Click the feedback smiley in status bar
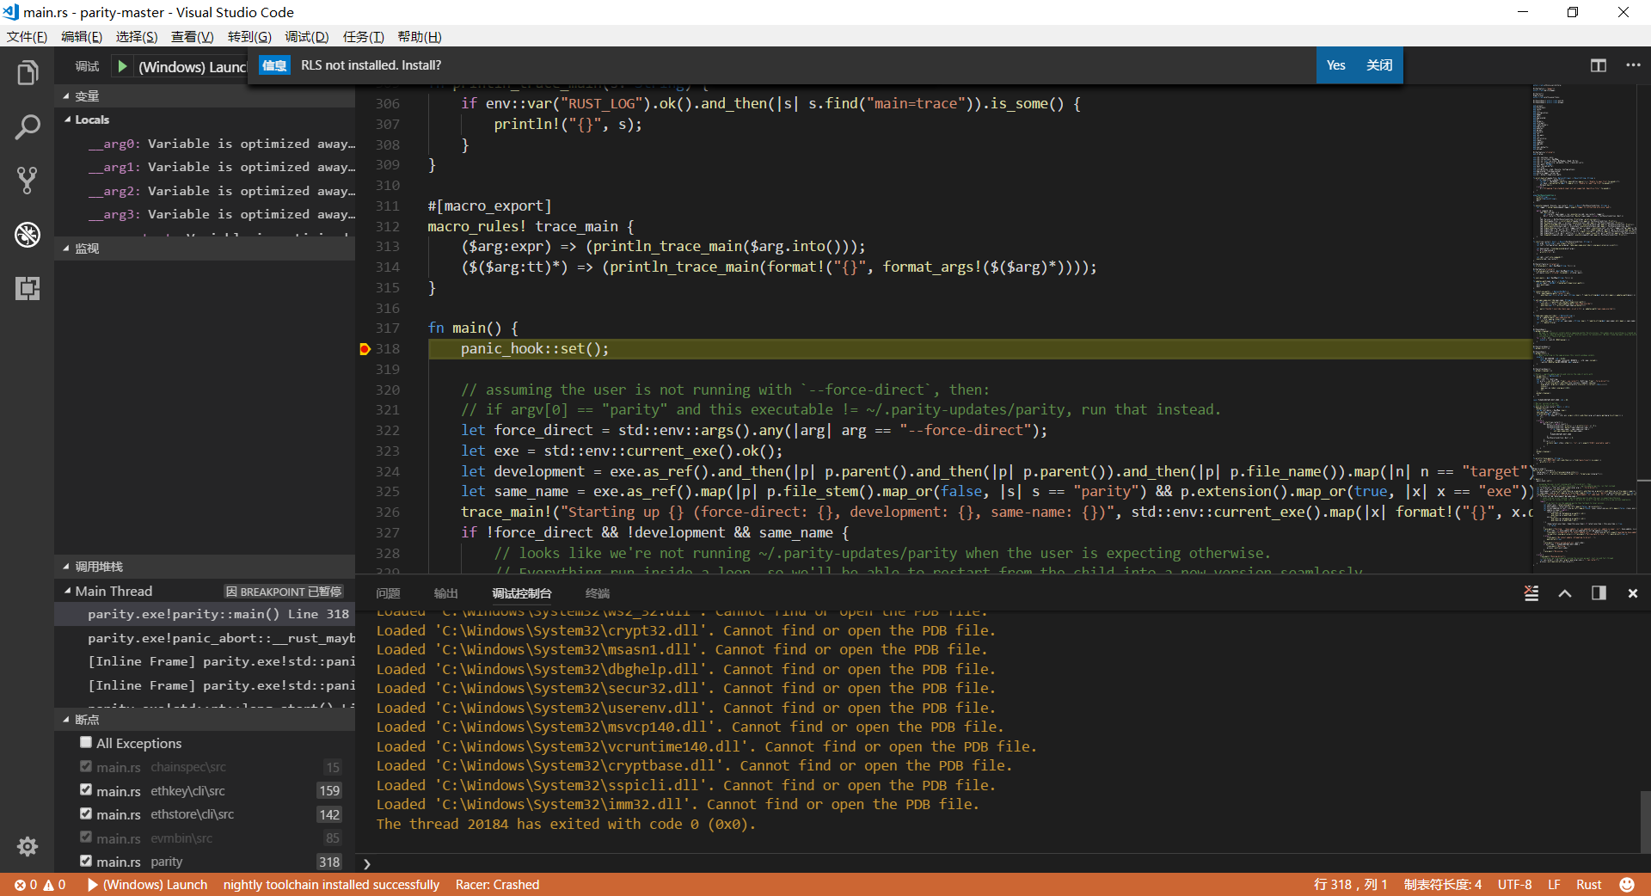The image size is (1651, 896). pos(1627,885)
